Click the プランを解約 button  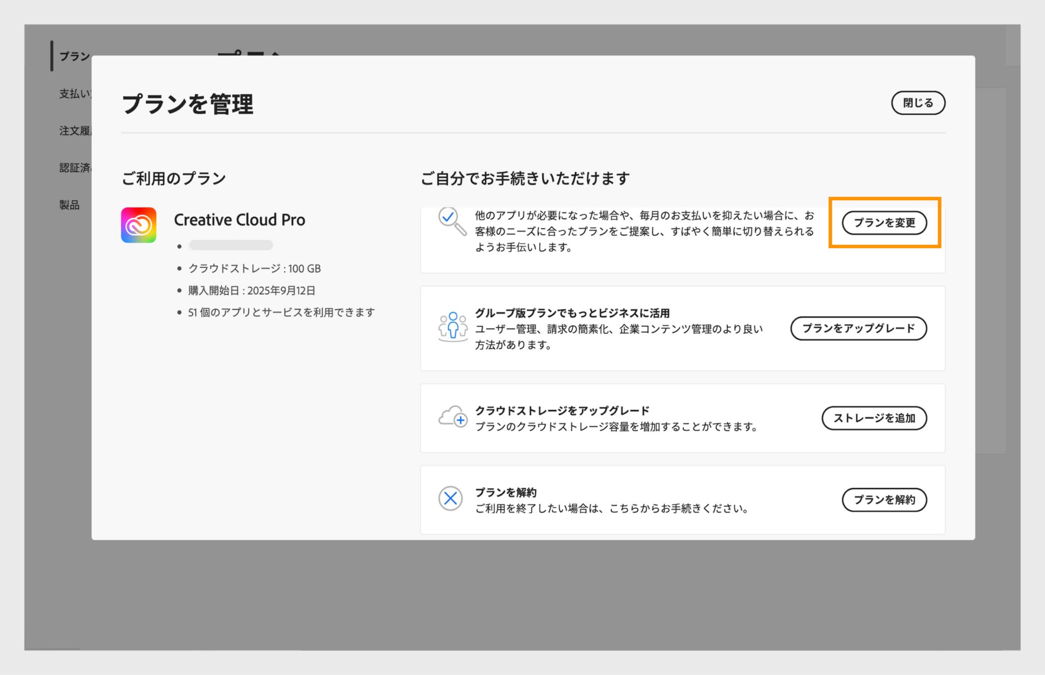[884, 499]
